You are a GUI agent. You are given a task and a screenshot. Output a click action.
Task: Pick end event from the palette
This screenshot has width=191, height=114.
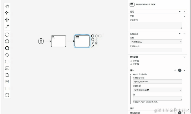tap(7, 48)
